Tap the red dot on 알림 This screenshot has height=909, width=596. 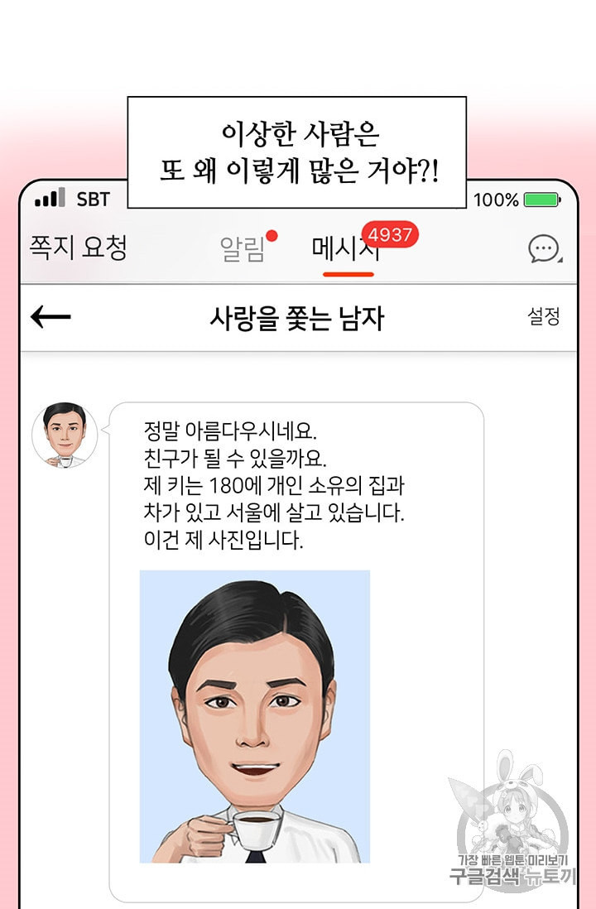click(272, 235)
